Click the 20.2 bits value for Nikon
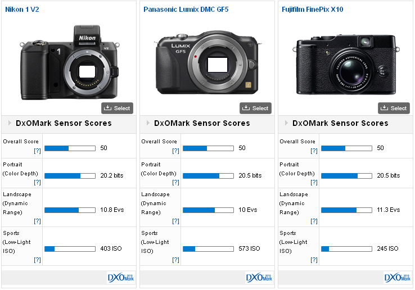Image resolution: width=415 pixels, height=290 pixels. click(x=112, y=175)
